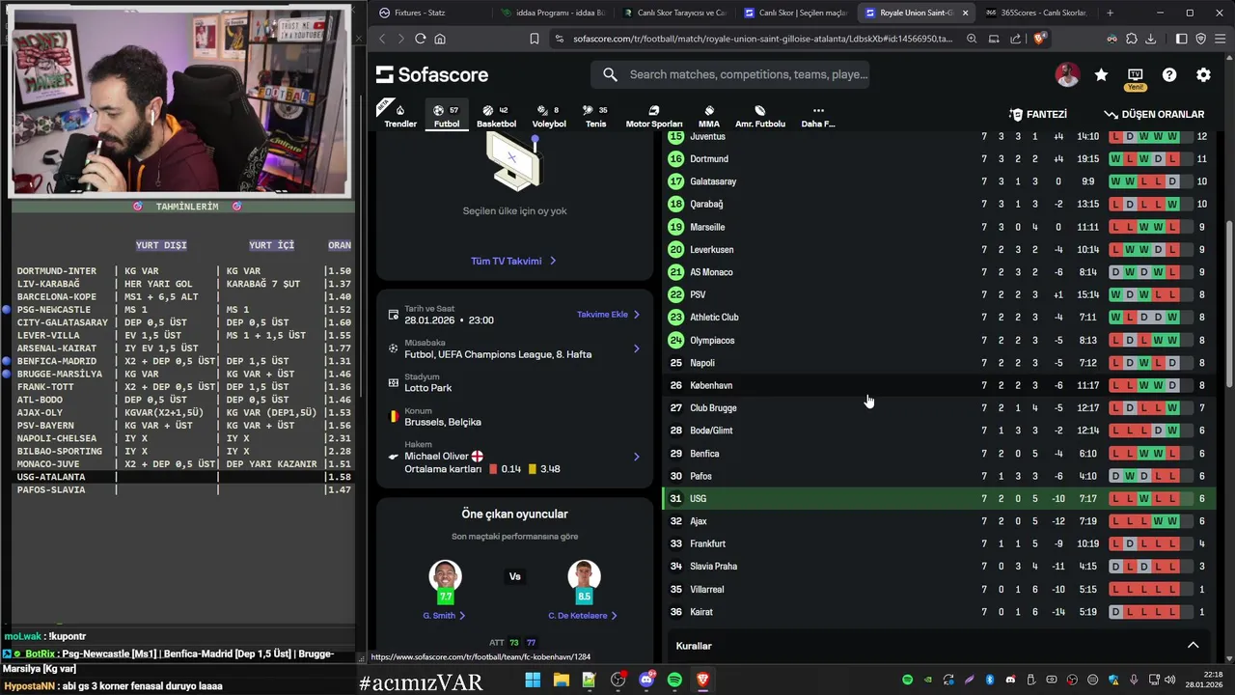The image size is (1235, 695).
Task: Click the Sofascore logo
Action: click(x=432, y=74)
